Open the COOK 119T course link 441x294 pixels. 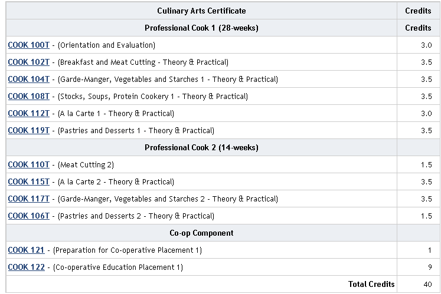pos(28,131)
